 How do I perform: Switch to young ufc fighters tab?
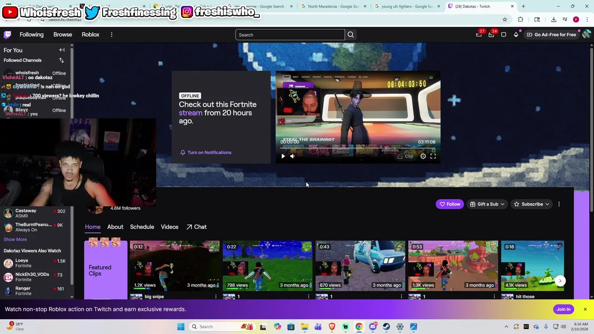[407, 6]
